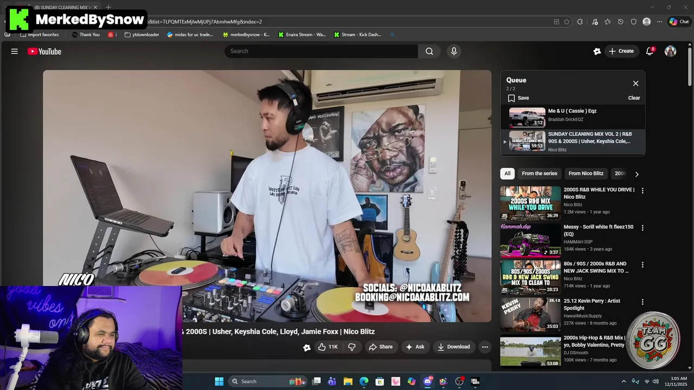Clear the queue
The height and width of the screenshot is (390, 694).
[x=634, y=98]
